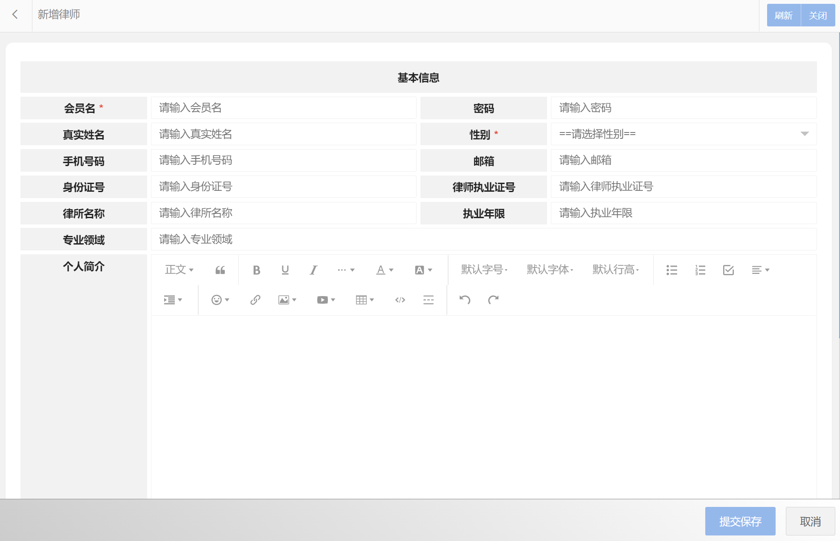This screenshot has height=541, width=840.
Task: Insert bulleted list
Action: pos(672,270)
